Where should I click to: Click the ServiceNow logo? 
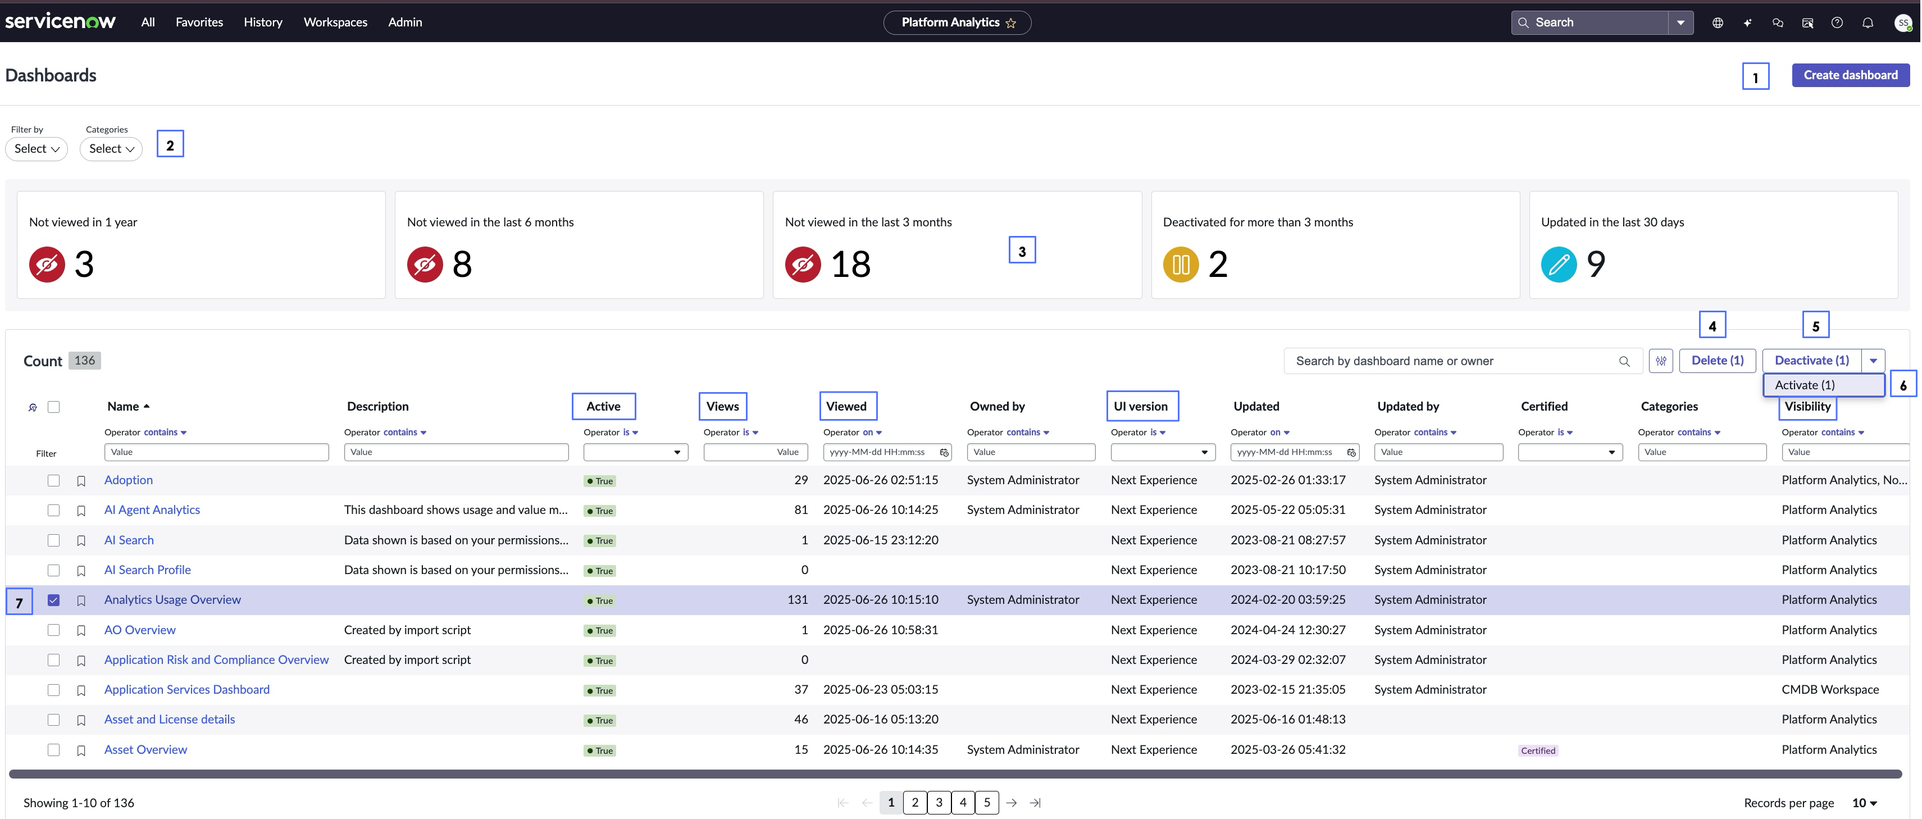[61, 22]
